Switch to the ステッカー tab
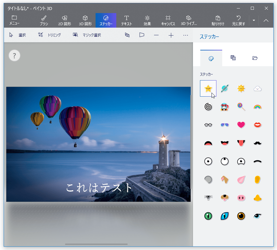Screen dimensions: 277x250 (x=106, y=20)
